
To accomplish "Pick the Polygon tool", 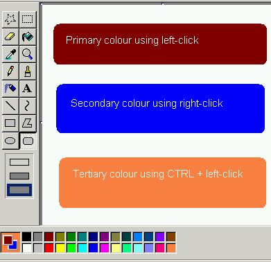I will pyautogui.click(x=28, y=123).
